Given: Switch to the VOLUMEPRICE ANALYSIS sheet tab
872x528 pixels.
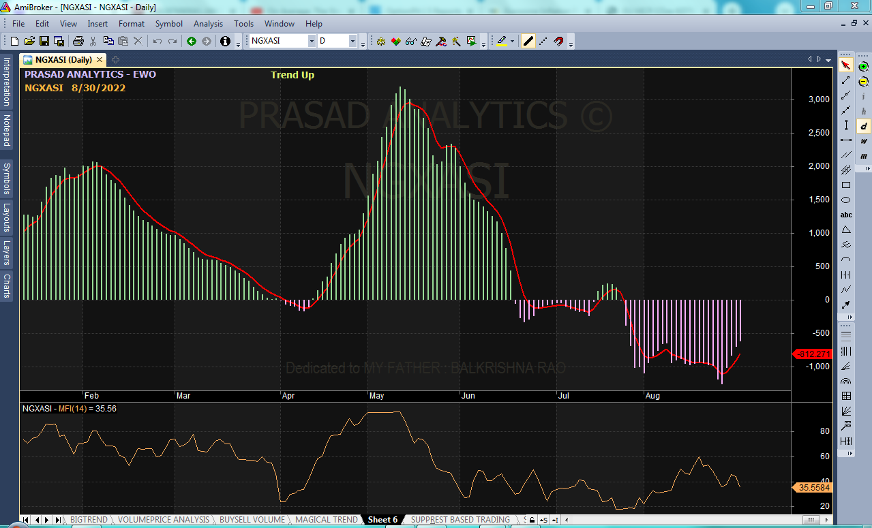Looking at the screenshot, I should [x=164, y=520].
